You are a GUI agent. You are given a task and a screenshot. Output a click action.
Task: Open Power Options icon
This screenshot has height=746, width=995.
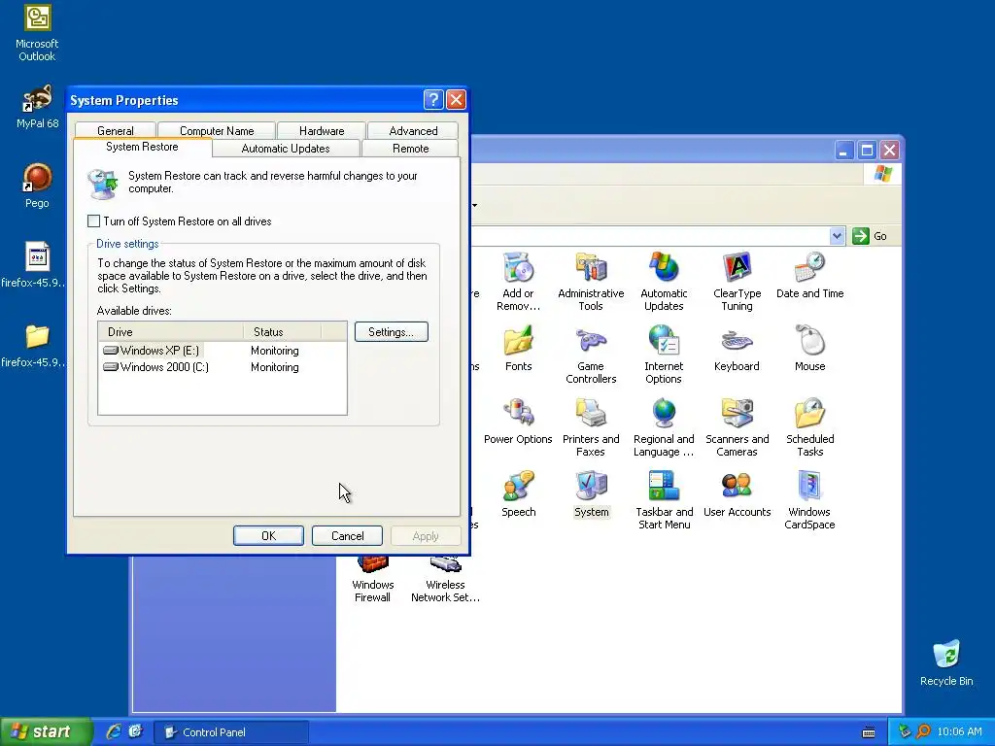pos(519,422)
